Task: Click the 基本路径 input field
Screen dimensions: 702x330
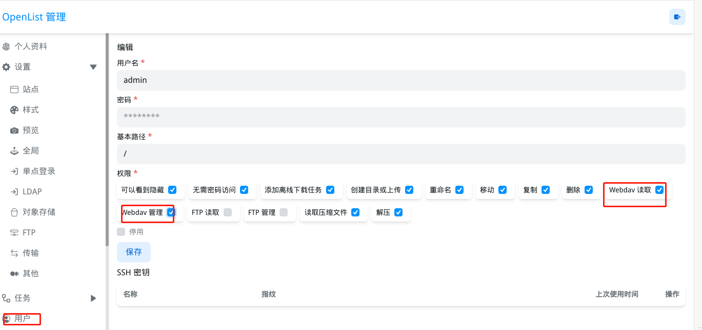Action: (401, 154)
